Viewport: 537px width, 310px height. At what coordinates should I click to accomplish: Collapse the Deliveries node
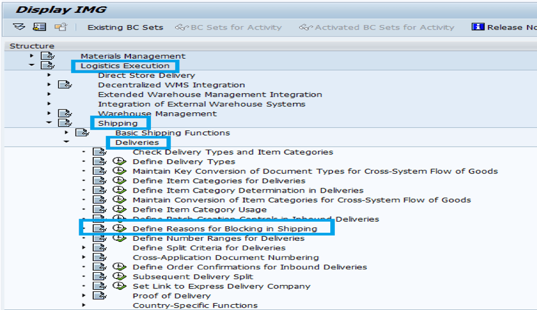pyautogui.click(x=66, y=141)
